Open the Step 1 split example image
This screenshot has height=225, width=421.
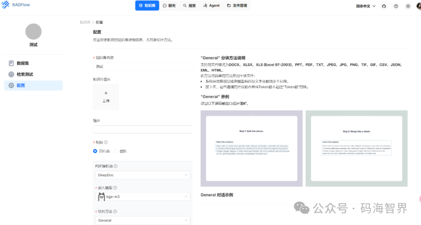point(251,148)
